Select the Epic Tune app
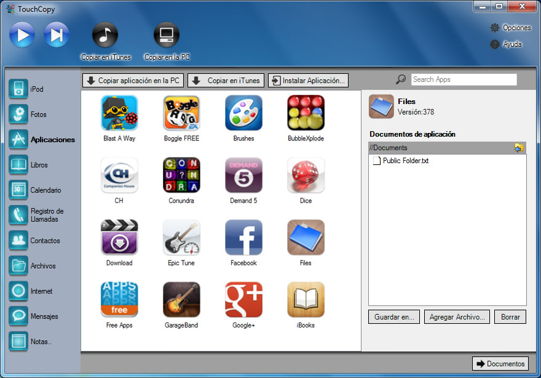 [x=181, y=243]
